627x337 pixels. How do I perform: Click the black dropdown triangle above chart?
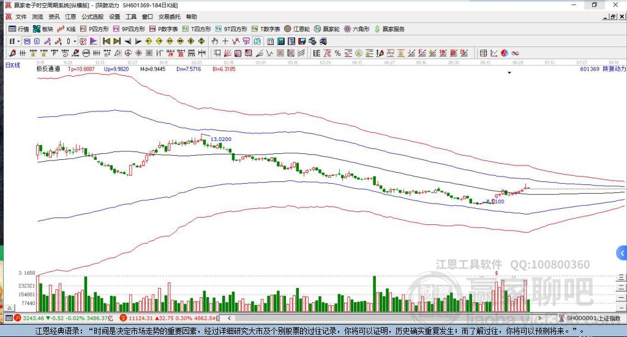coord(509,73)
